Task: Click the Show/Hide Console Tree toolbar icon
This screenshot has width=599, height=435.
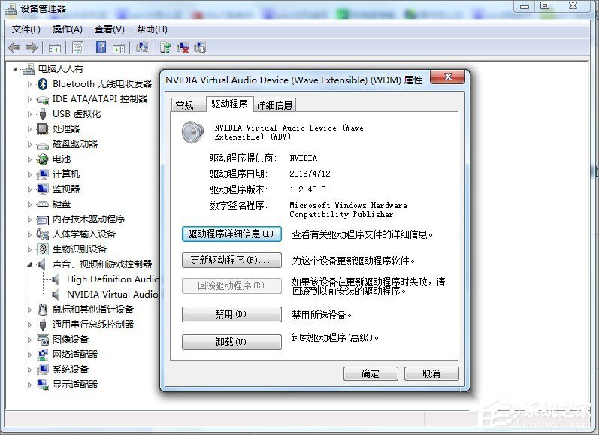Action: click(55, 47)
